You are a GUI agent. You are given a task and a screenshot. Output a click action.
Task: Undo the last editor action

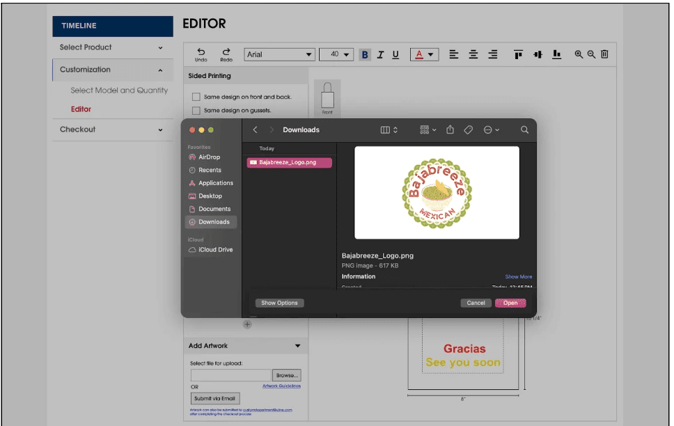click(x=201, y=54)
